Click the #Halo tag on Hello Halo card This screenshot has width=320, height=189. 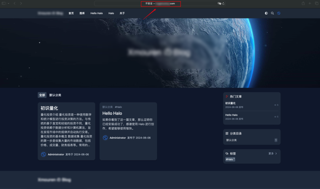pyautogui.click(x=118, y=107)
